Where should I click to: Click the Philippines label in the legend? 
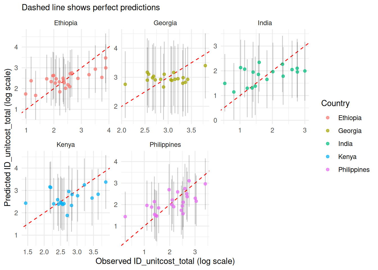[x=354, y=170]
